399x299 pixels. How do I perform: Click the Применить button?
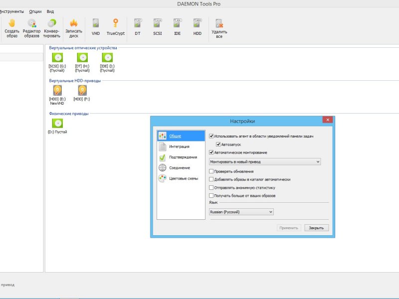(x=289, y=228)
